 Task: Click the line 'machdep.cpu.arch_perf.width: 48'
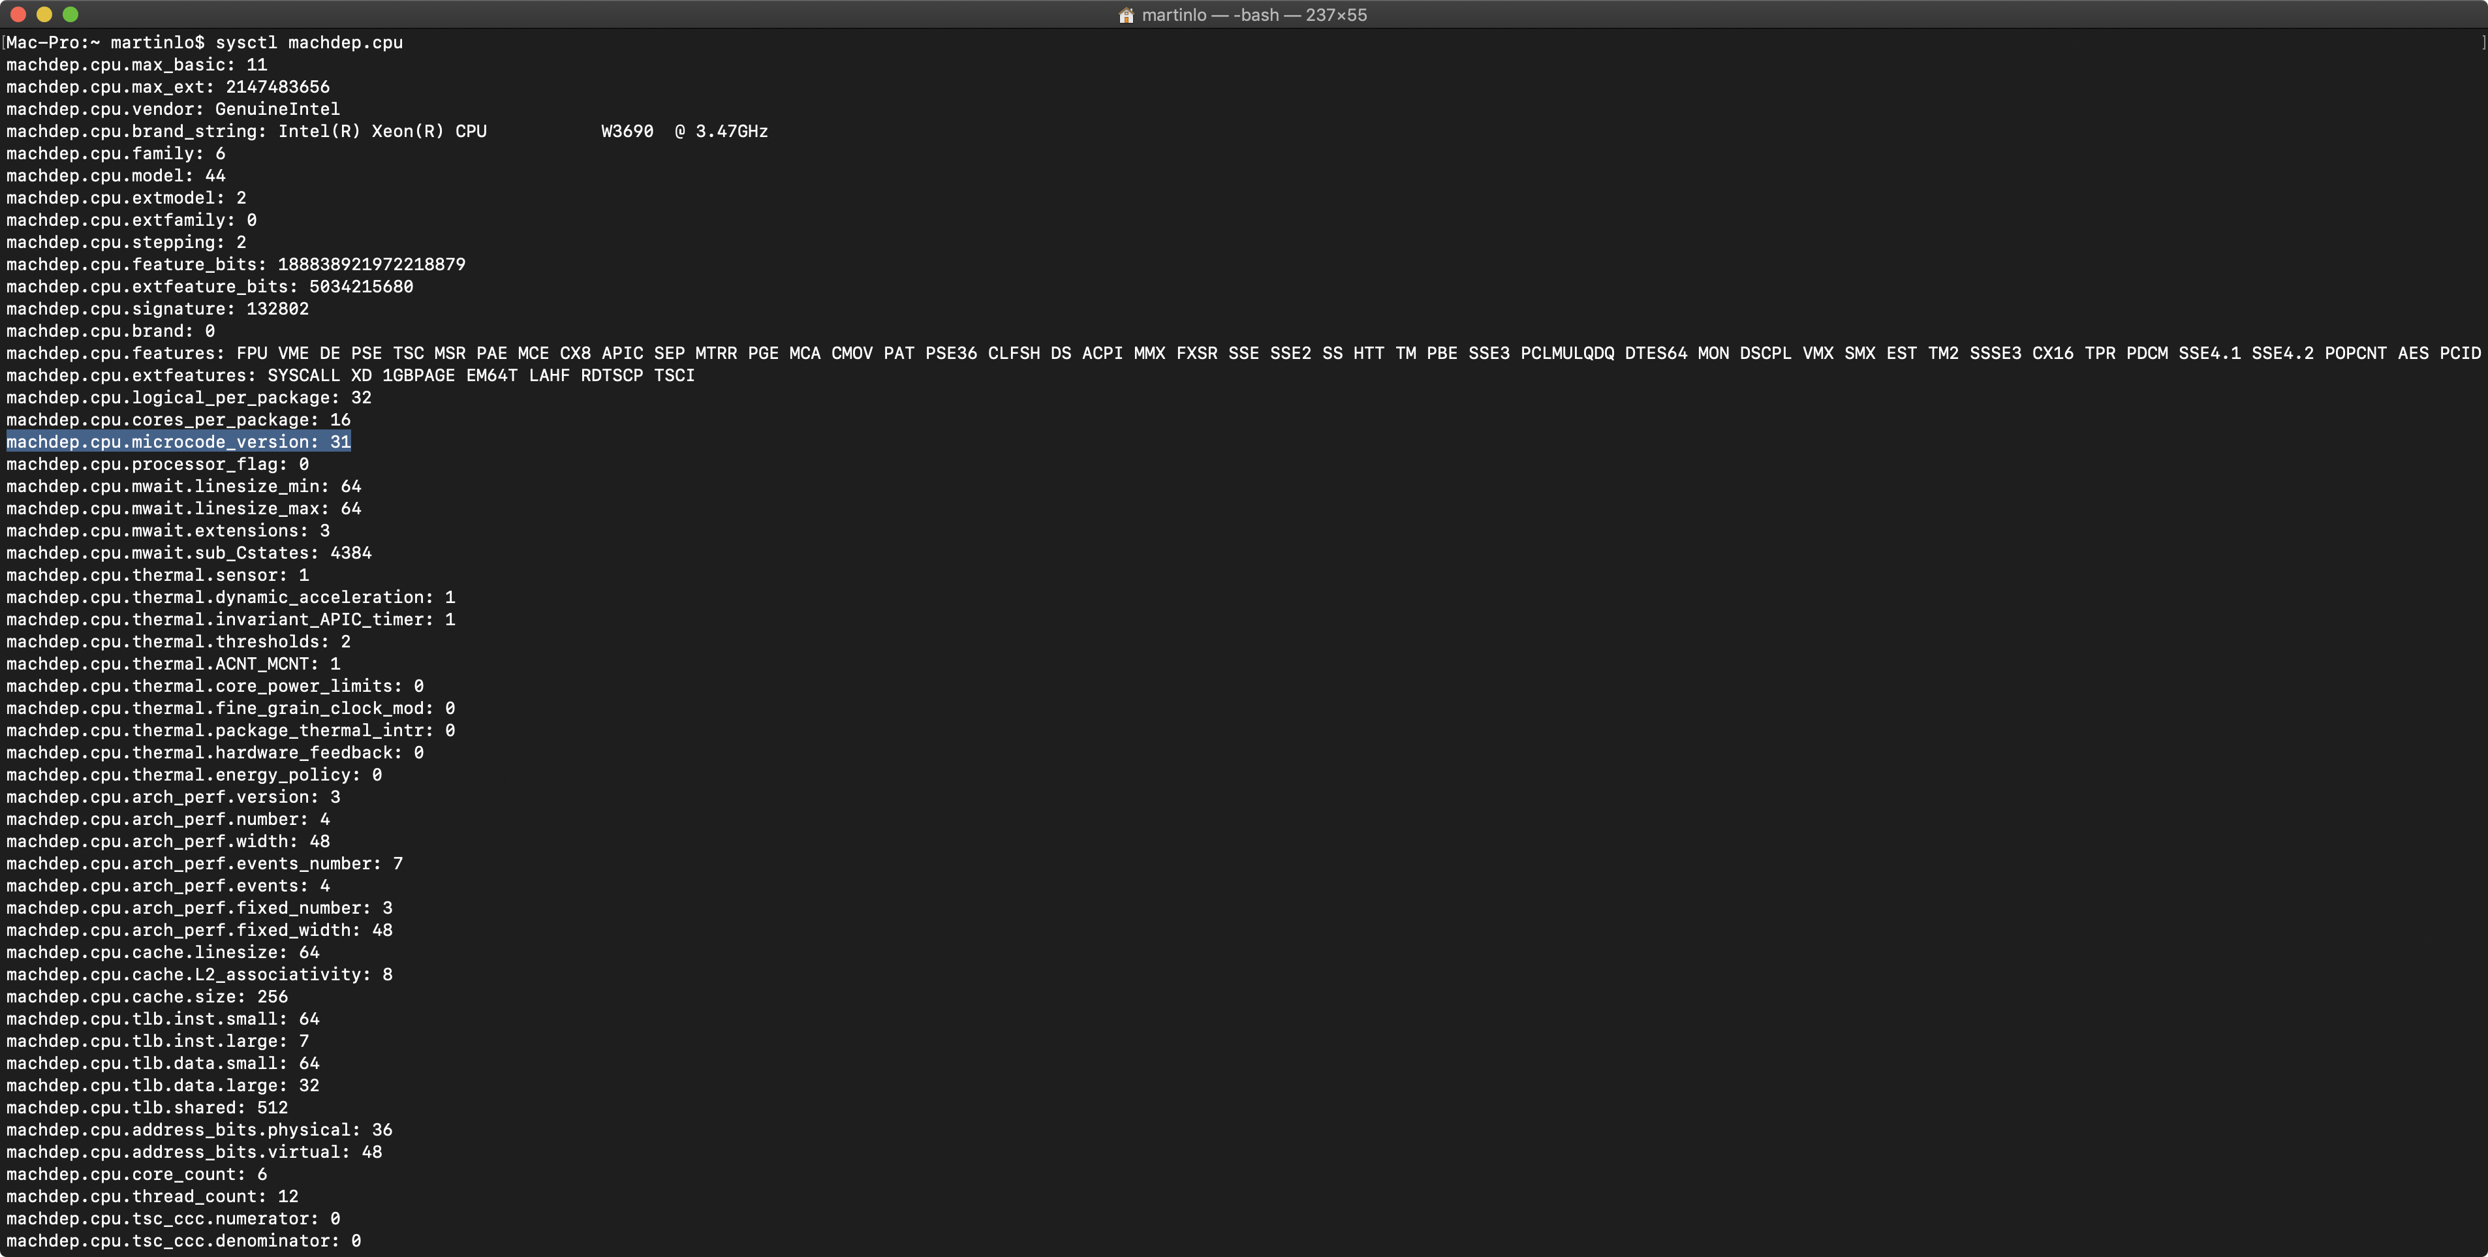pos(168,842)
